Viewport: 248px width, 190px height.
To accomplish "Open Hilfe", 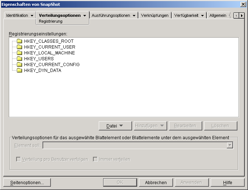I will coord(228,183).
